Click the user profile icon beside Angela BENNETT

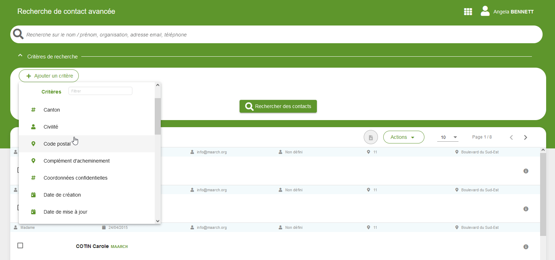pos(485,11)
